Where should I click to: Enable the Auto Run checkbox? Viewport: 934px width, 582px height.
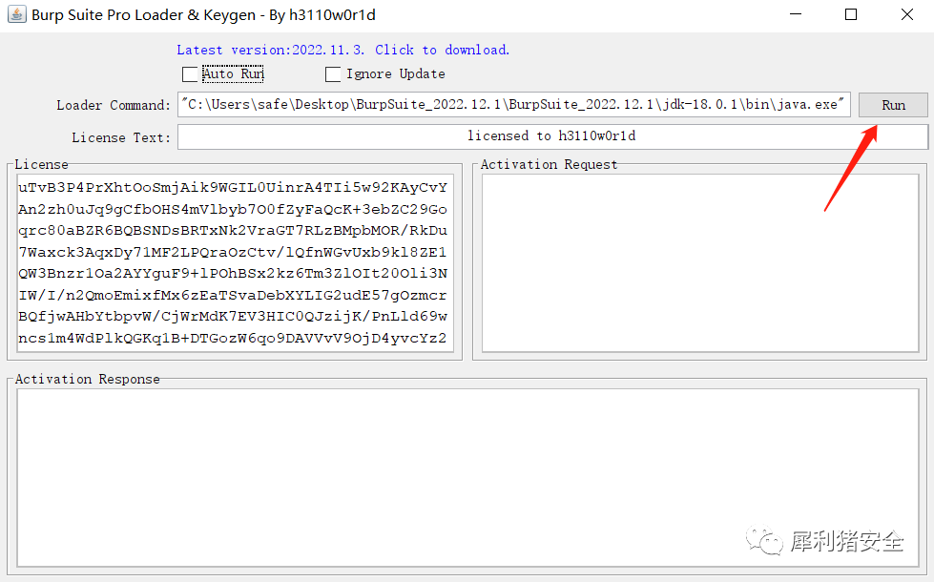[x=190, y=74]
